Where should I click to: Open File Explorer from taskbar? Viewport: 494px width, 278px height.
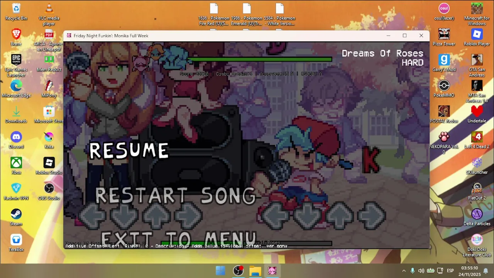point(255,271)
